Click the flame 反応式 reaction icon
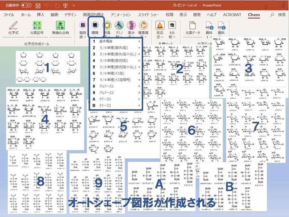 [x=160, y=25]
